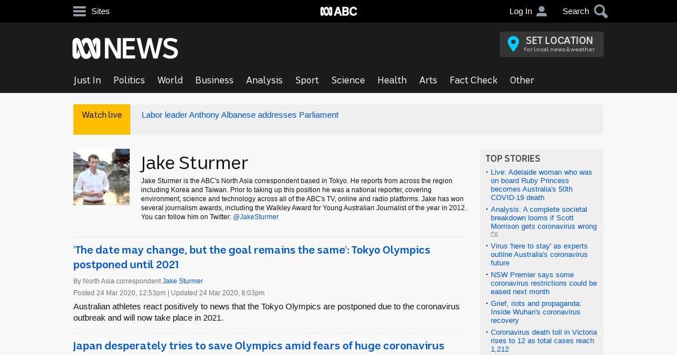Click the photo gallery icon under societal breakdown story
The height and width of the screenshot is (355, 677).
pyautogui.click(x=494, y=234)
